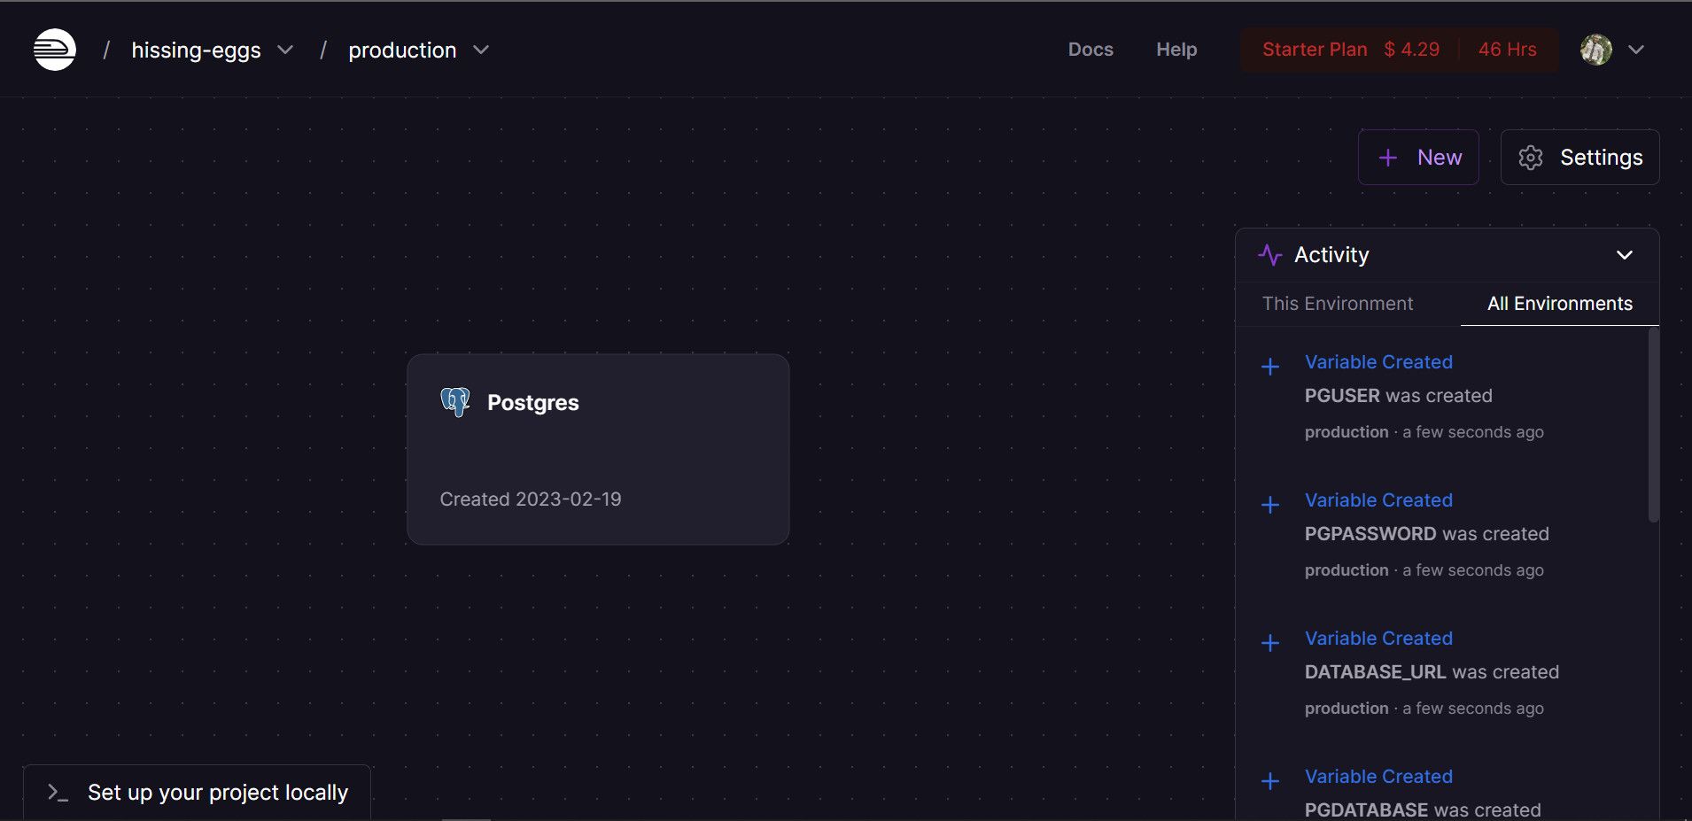View Starter Plan usage details
The height and width of the screenshot is (821, 1692).
tap(1313, 50)
